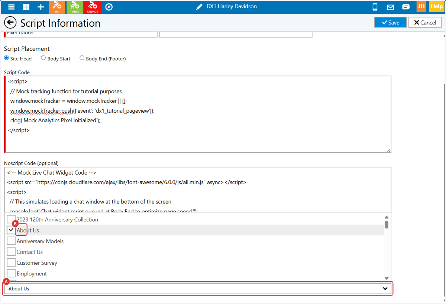Screen dimensions: 446x304
Task: Check 2023 120th Anniversary Collection checkbox
Action: click(x=11, y=219)
